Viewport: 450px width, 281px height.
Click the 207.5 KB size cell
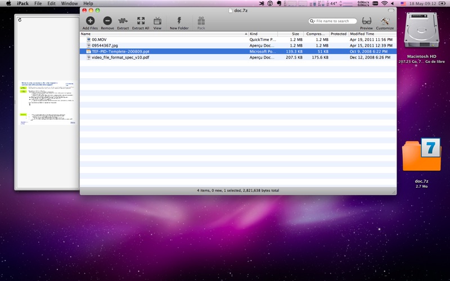coord(294,57)
